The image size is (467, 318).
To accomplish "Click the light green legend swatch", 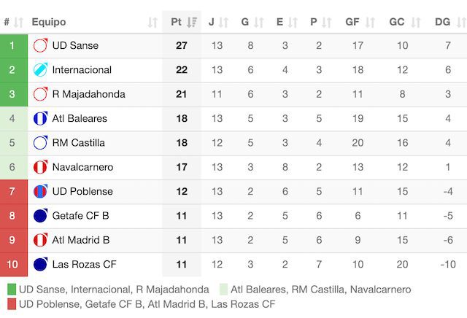I will (223, 289).
